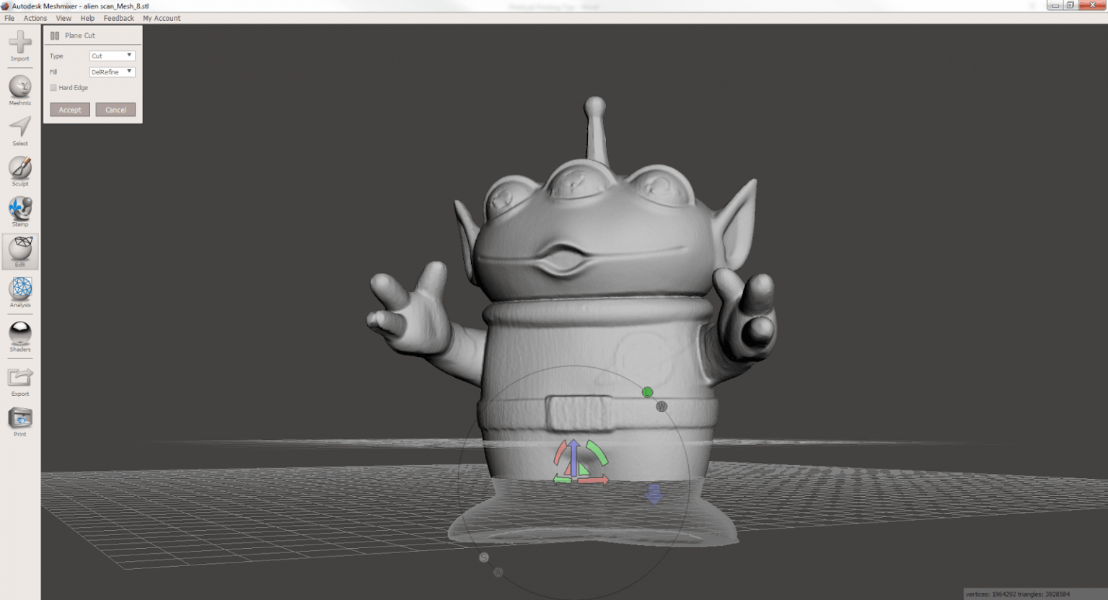Click the red rotation arc of the gizmo
1108x600 pixels.
(560, 452)
